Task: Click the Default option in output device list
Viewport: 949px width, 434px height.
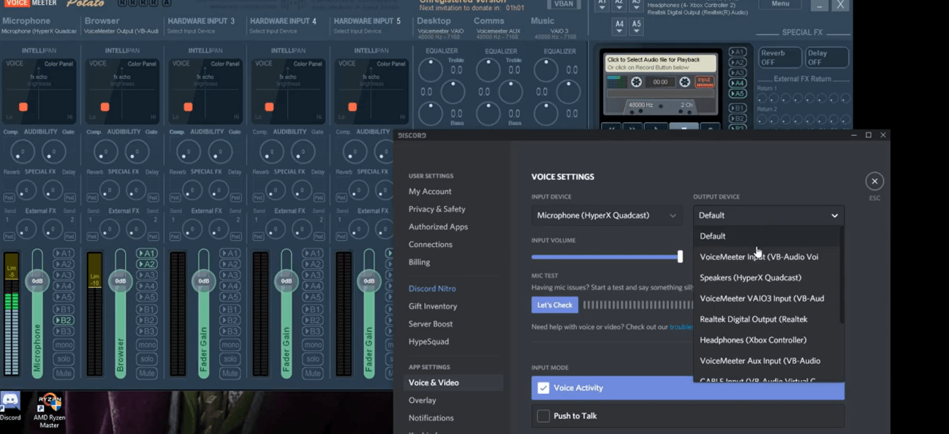Action: (766, 236)
